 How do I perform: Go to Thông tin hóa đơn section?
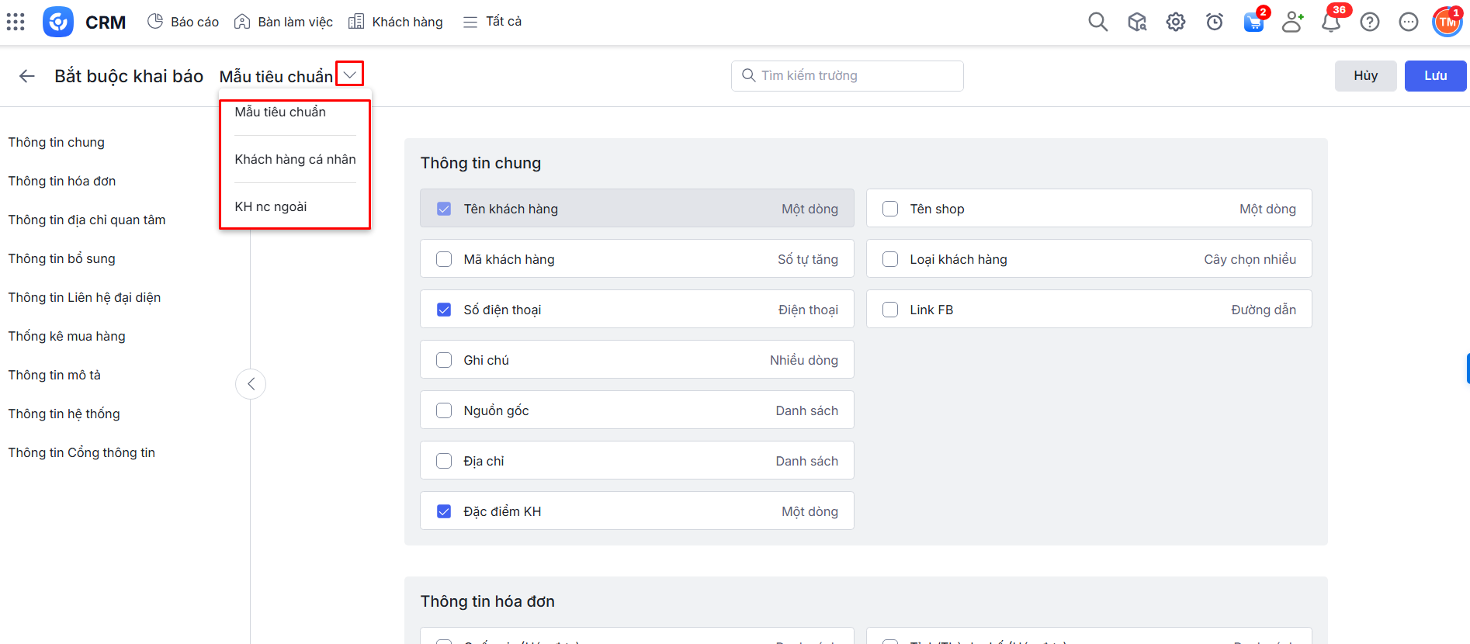pyautogui.click(x=62, y=181)
